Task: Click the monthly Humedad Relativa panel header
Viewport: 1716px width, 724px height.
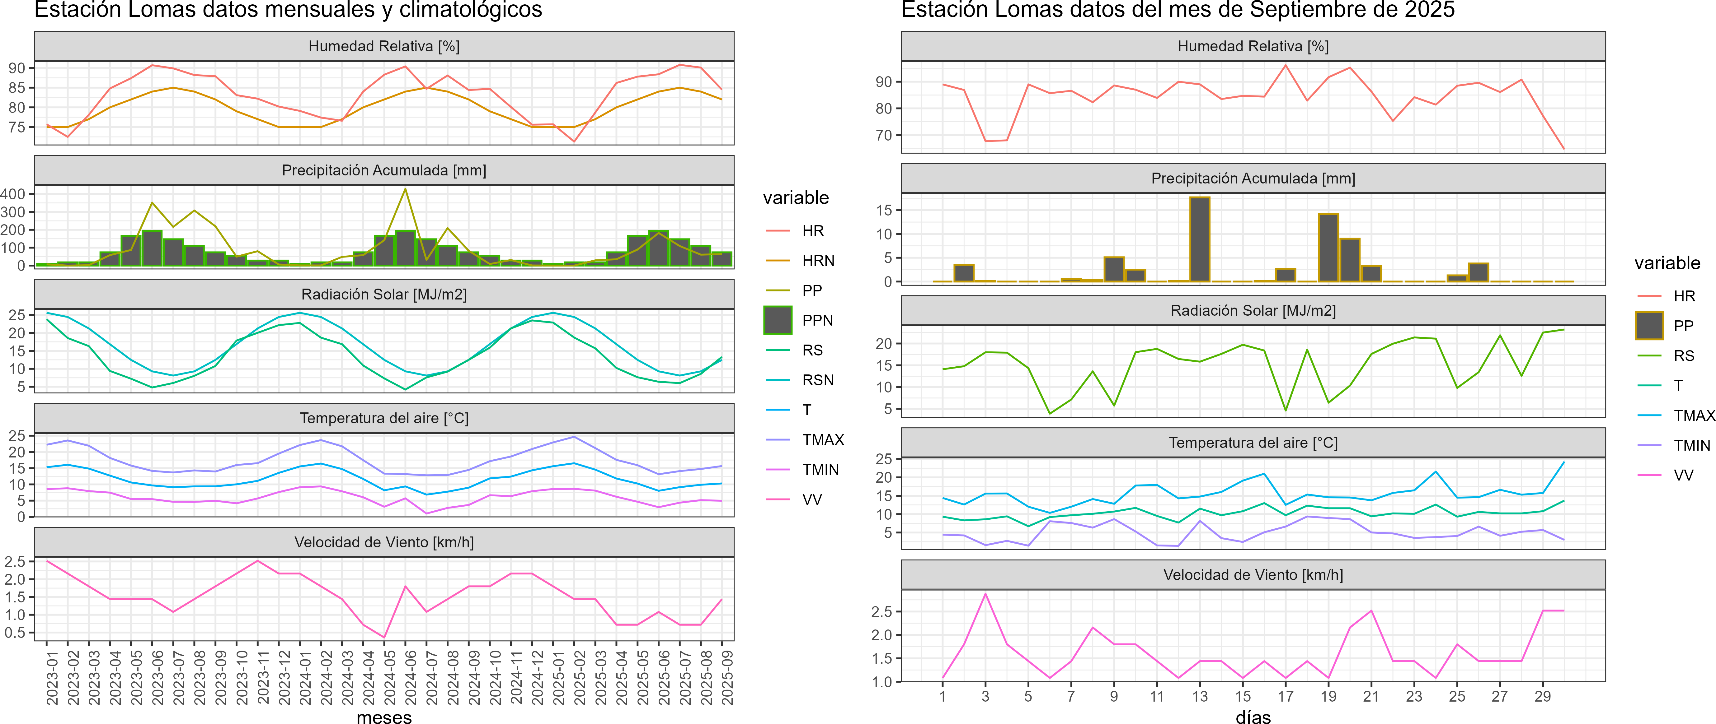Action: [384, 46]
